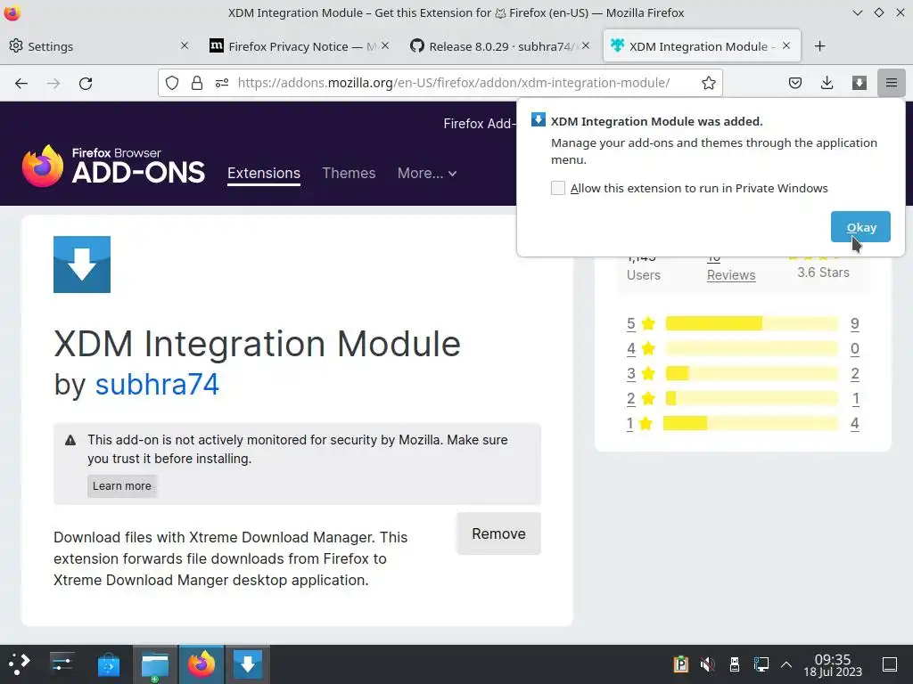Open a new tab
Image resolution: width=913 pixels, height=684 pixels.
point(820,46)
